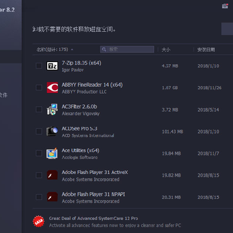Click the Adobe Flash Player 31 NPAPI icon

(x=52, y=197)
